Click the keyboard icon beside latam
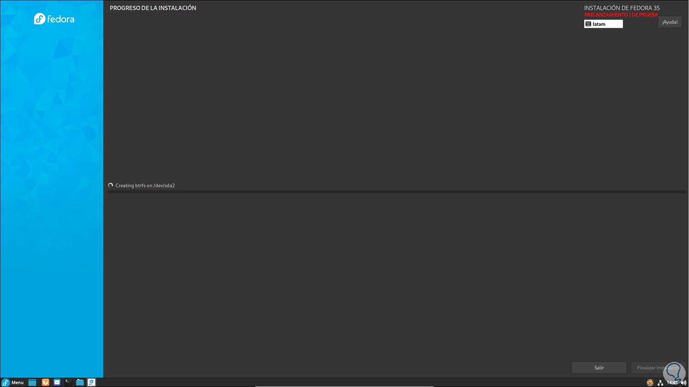This screenshot has height=387, width=689. click(588, 24)
